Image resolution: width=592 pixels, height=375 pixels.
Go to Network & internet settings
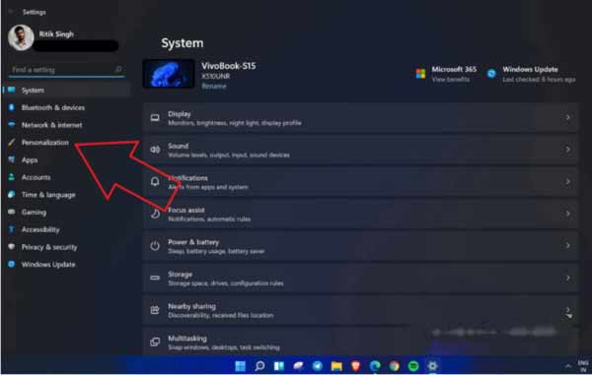coord(51,125)
